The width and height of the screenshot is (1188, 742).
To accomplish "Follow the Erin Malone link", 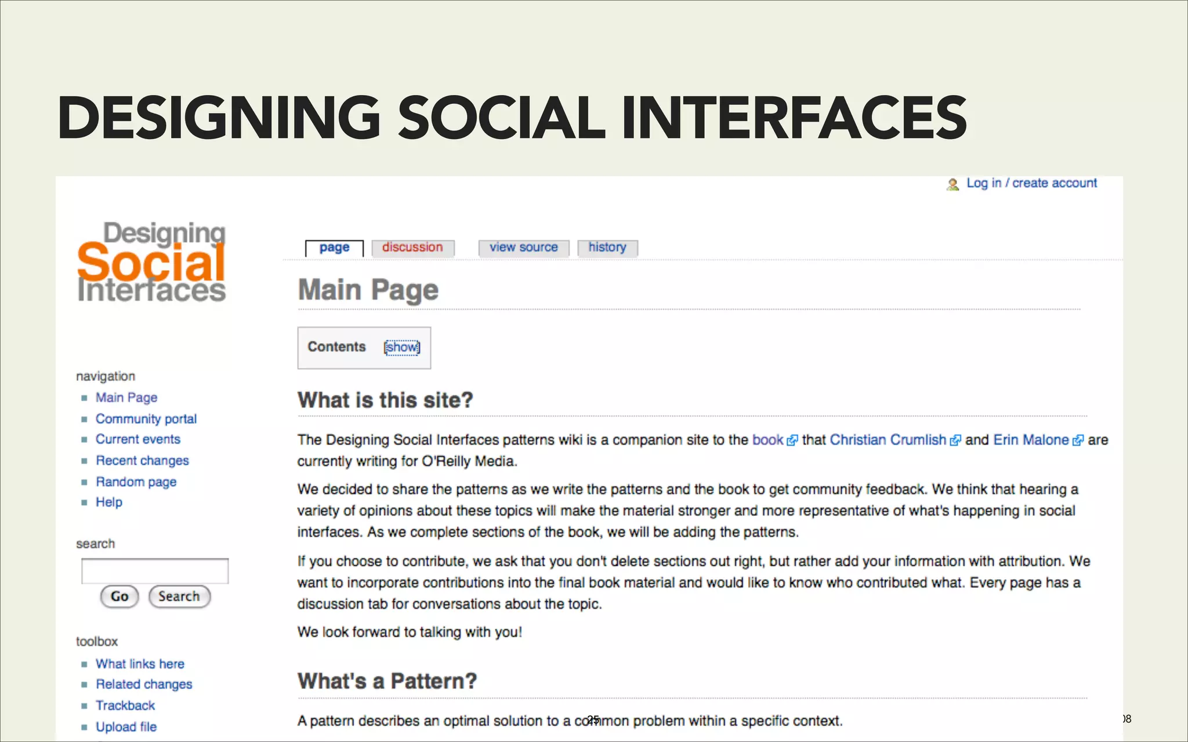I will (1031, 440).
